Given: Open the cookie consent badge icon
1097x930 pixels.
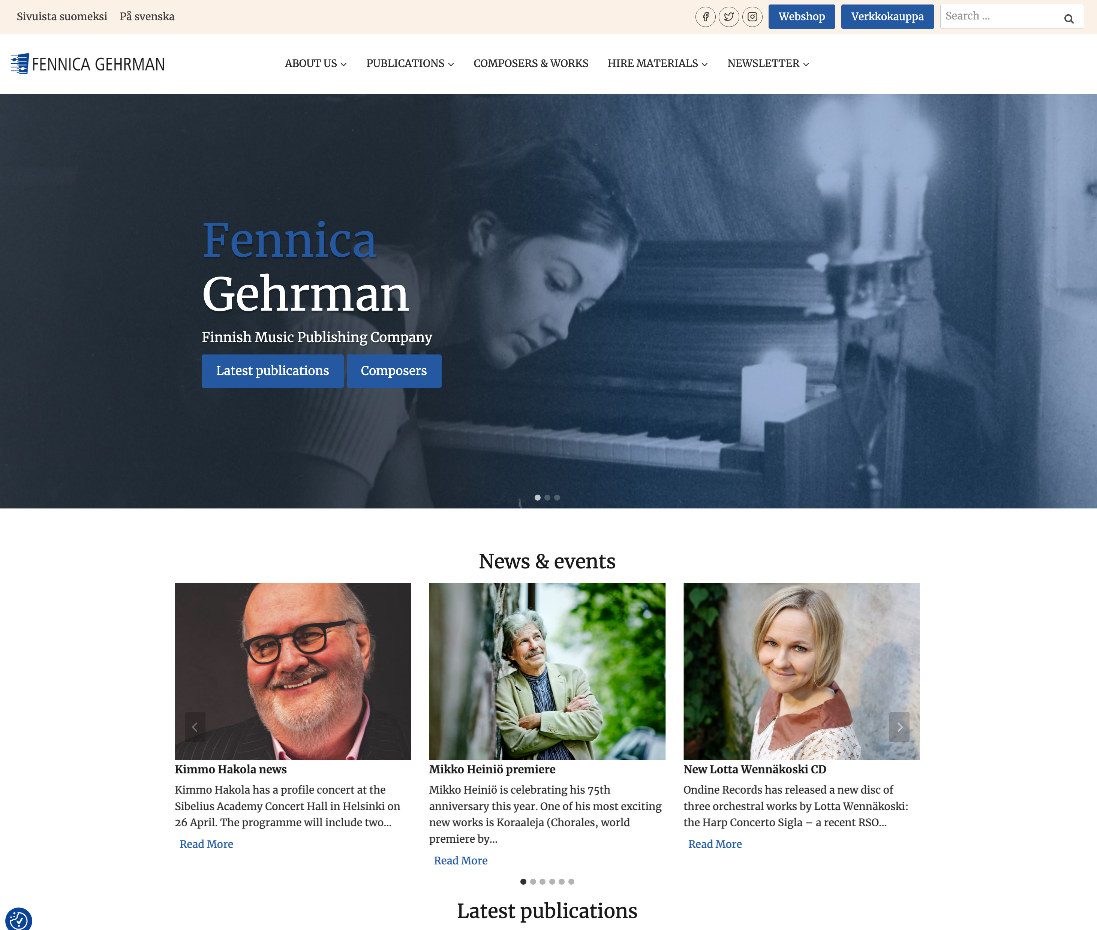Looking at the screenshot, I should tap(18, 919).
